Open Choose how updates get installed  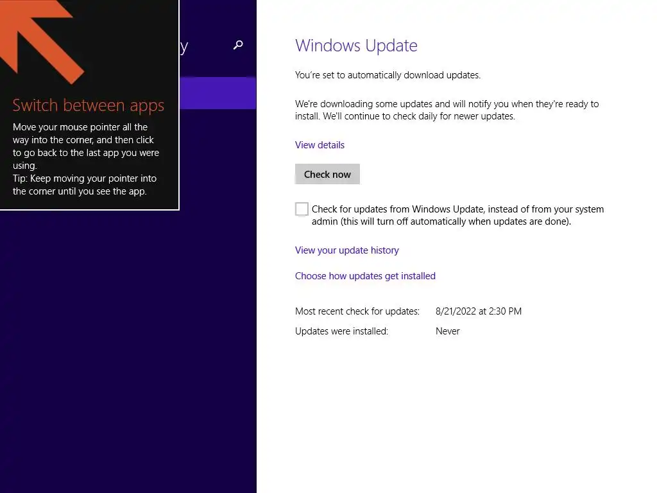click(365, 276)
